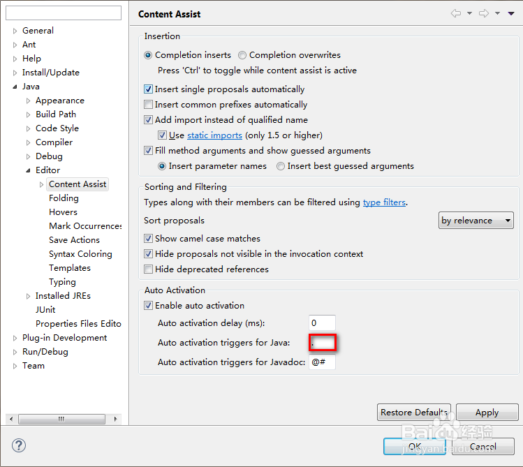This screenshot has width=523, height=467.
Task: Open the back history dropdown arrow
Action: [x=469, y=13]
